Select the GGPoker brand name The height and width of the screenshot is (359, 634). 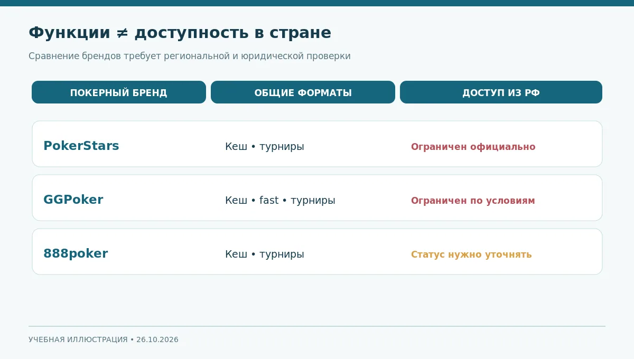[x=73, y=200]
